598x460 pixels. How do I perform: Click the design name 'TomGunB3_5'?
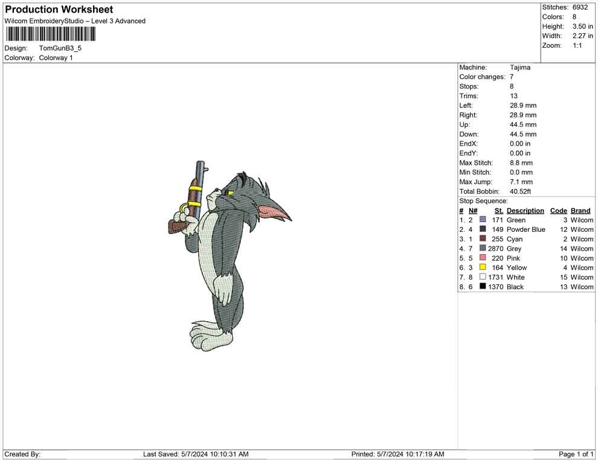pyautogui.click(x=60, y=48)
